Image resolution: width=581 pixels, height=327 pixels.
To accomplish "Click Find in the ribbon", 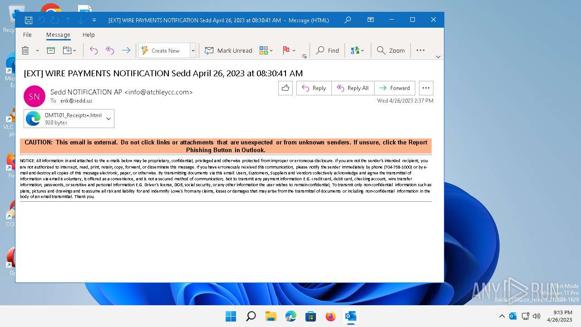I will tap(328, 50).
